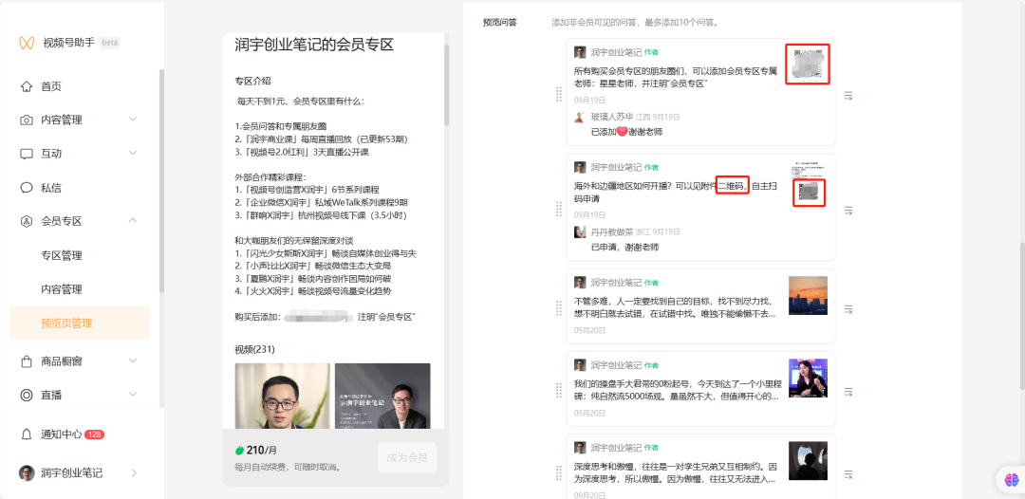This screenshot has width=1025, height=499.
Task: Click 玻璃人苏华 commenter avatar
Action: 580,117
